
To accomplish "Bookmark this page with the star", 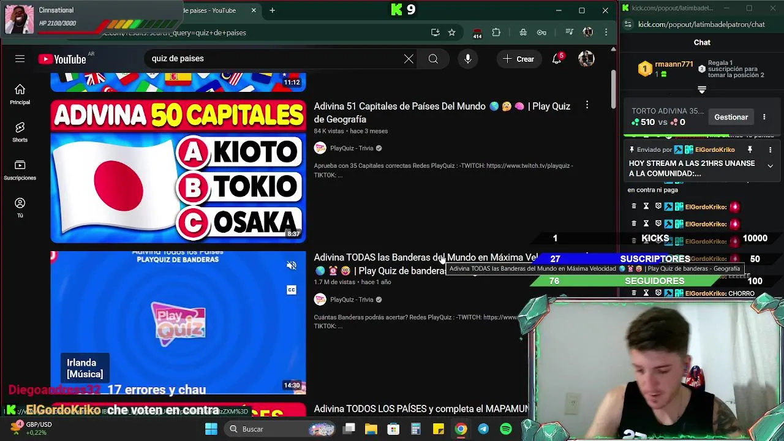I will (x=451, y=32).
